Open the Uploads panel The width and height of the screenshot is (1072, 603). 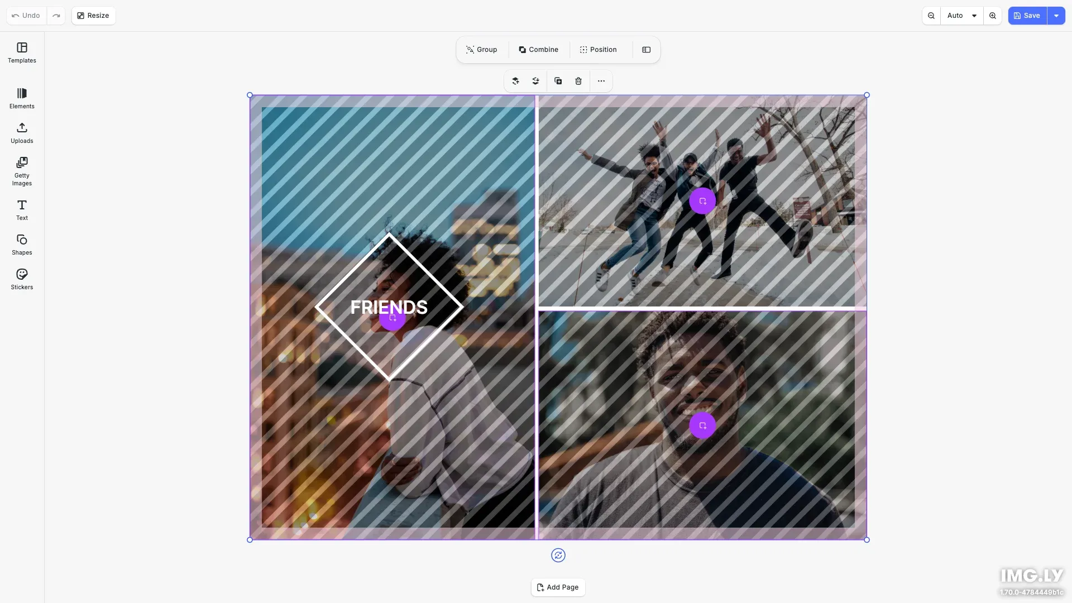(x=22, y=132)
